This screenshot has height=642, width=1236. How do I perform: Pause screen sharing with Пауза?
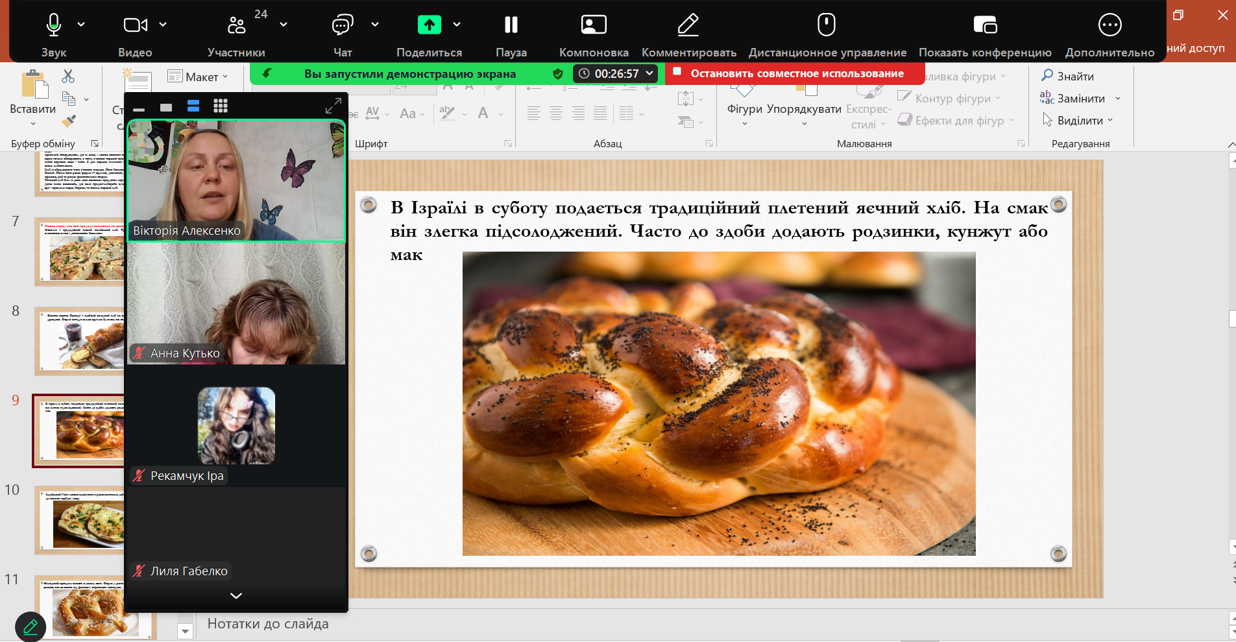pos(511,25)
